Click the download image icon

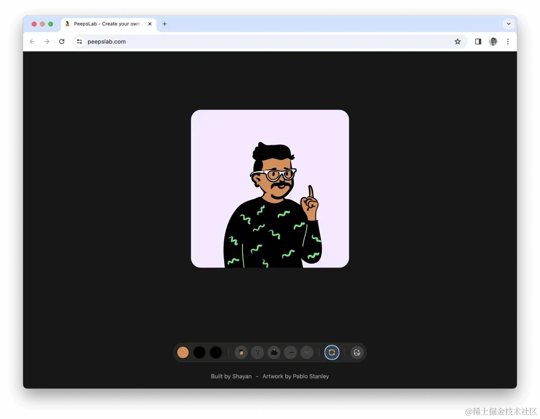(357, 352)
